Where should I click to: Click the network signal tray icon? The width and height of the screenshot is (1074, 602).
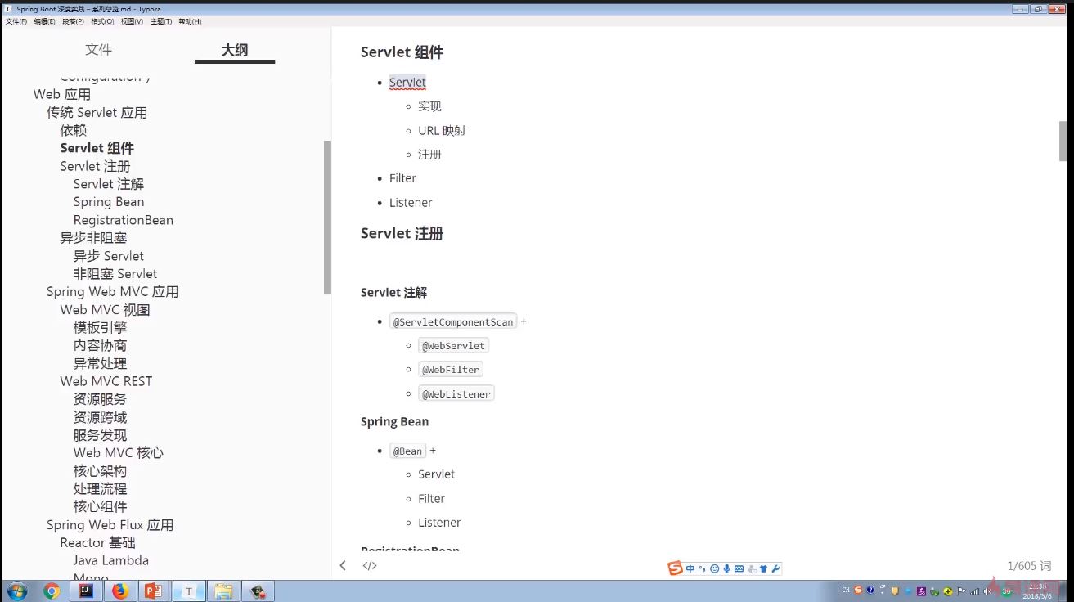(x=974, y=591)
